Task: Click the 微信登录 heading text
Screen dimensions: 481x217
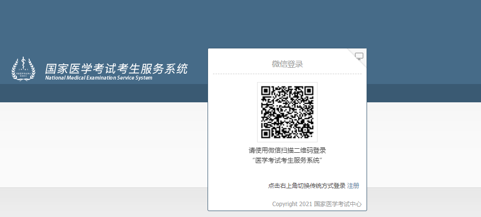Action: point(287,64)
